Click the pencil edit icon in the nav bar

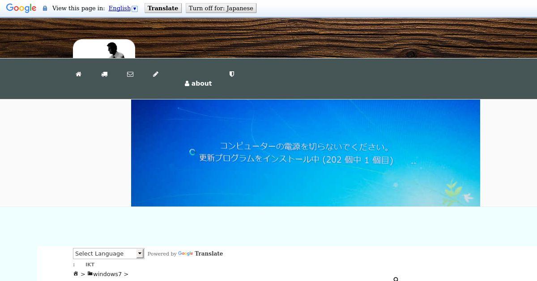[x=156, y=74]
